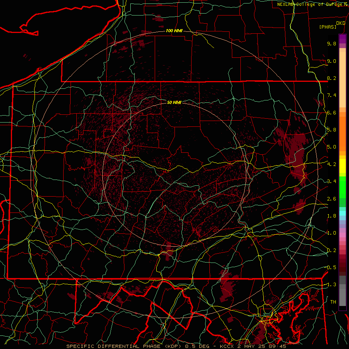
Task: Click the peach segment of the color bar
Action: (342, 78)
